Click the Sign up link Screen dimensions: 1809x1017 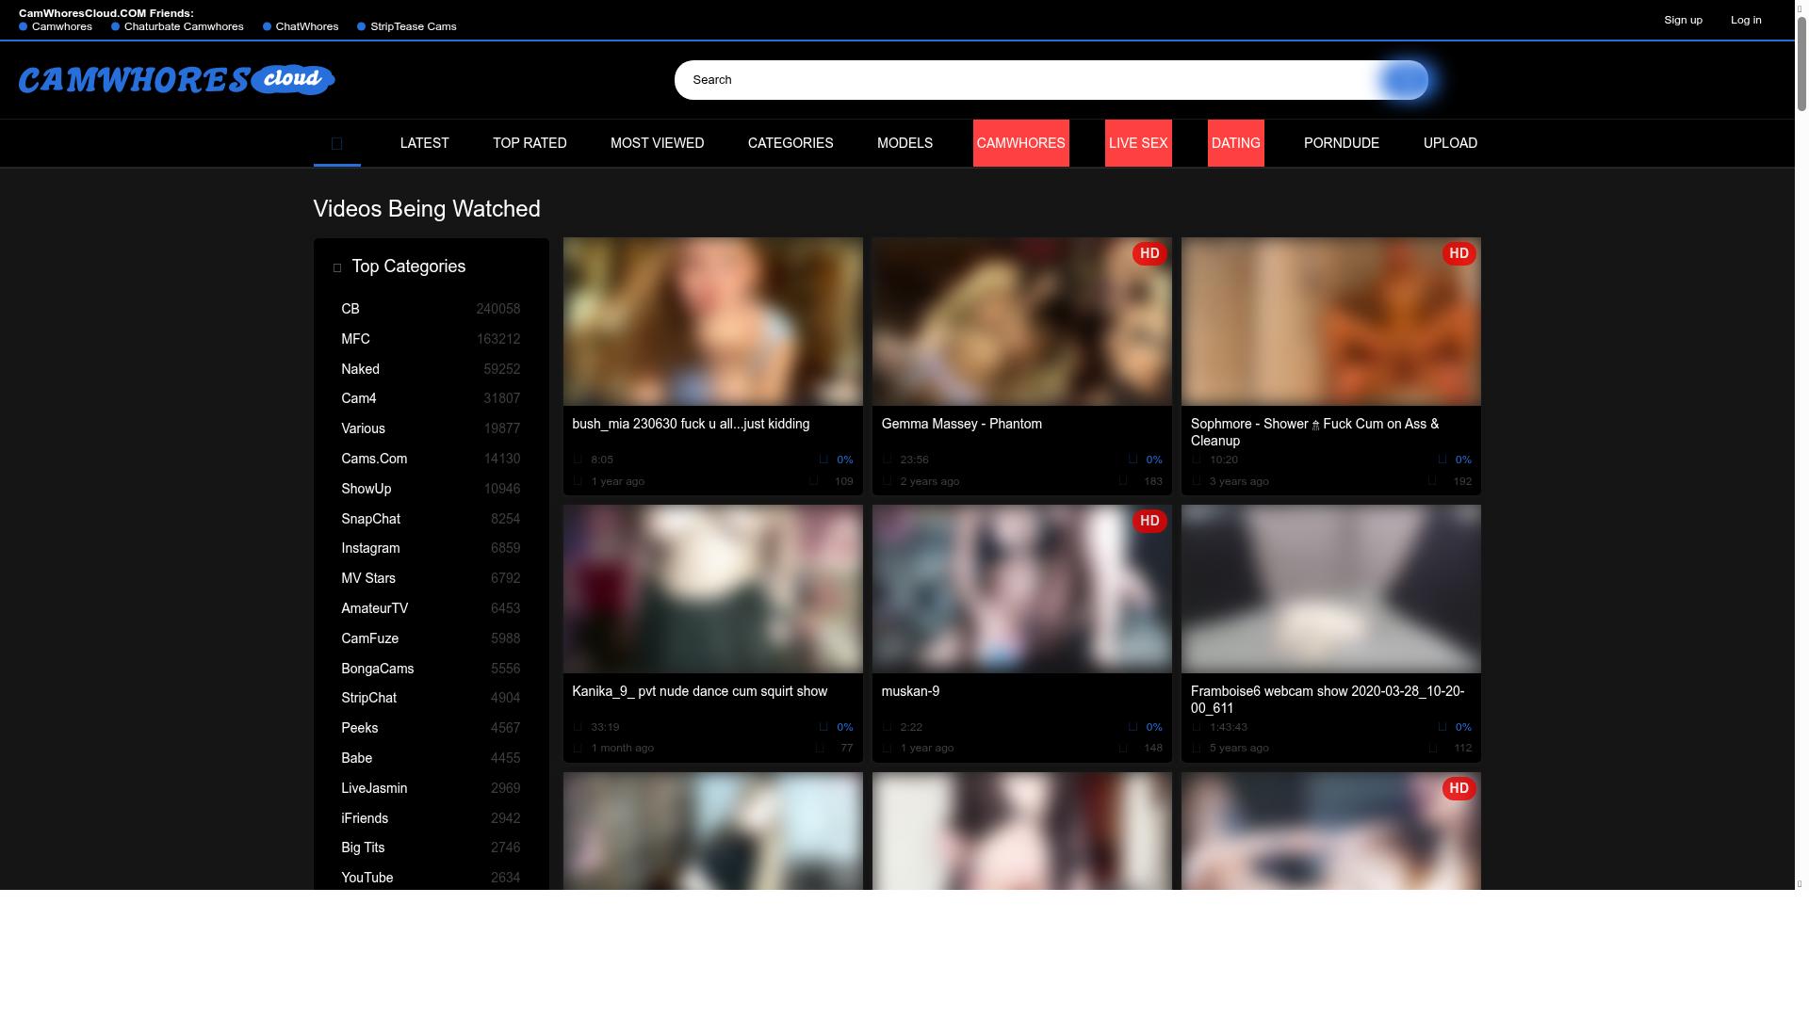1683,20
